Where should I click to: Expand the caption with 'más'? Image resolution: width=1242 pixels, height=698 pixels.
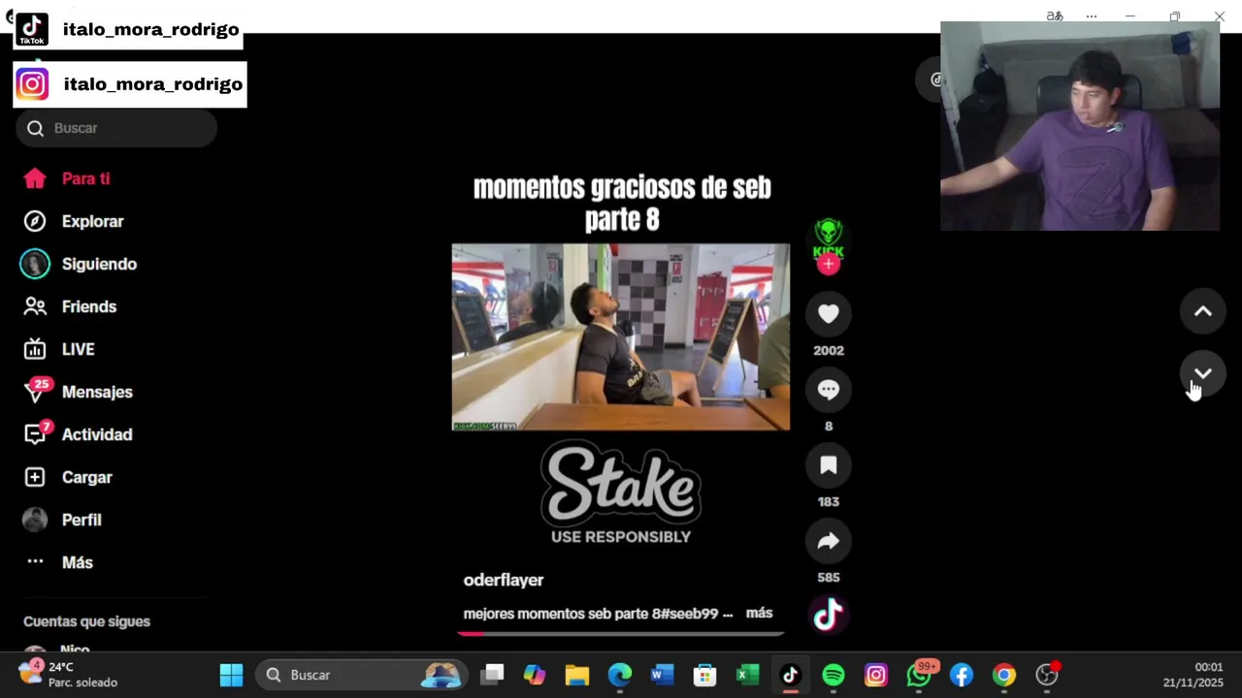pos(759,613)
